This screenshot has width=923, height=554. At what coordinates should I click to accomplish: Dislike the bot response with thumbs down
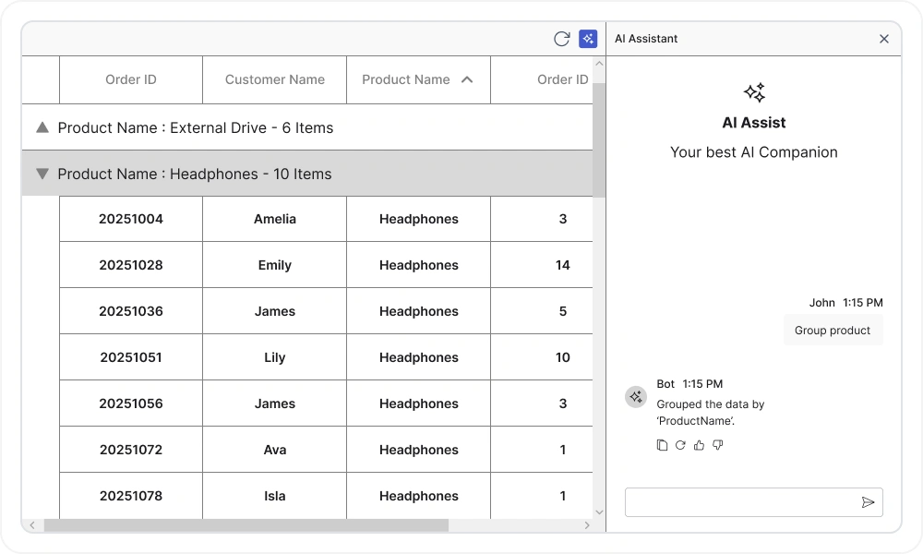tap(717, 445)
